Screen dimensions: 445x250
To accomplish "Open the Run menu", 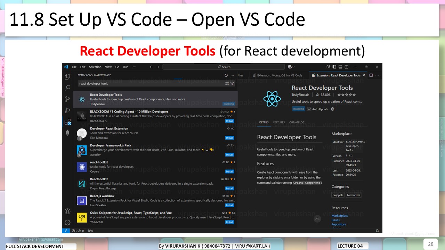I will pos(126,67).
